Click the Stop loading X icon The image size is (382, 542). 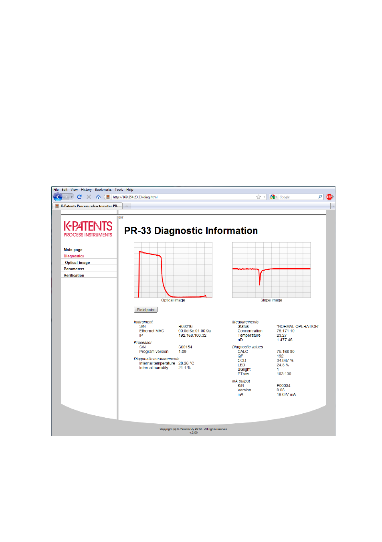[x=89, y=197]
